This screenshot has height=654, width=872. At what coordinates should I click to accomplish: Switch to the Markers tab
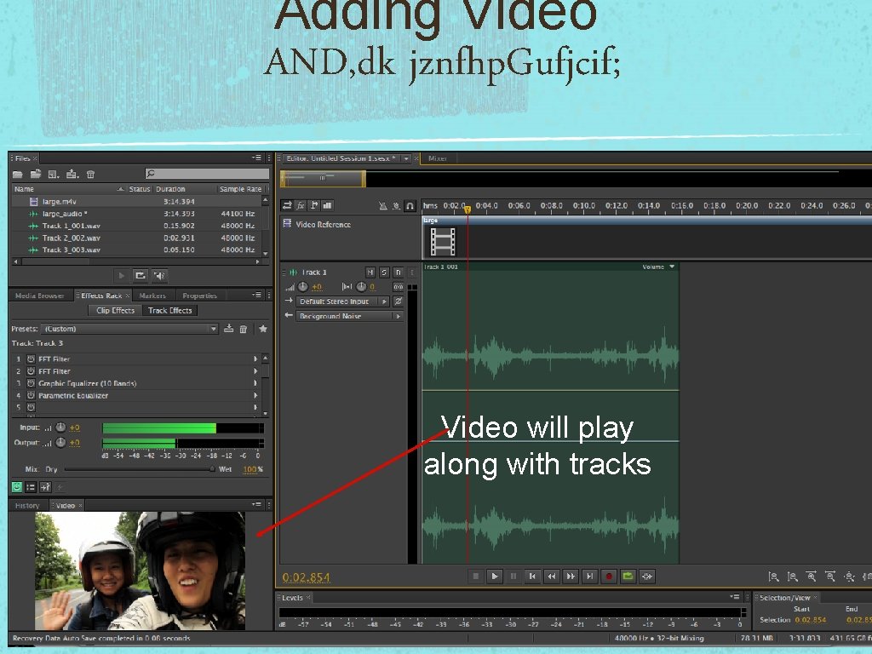152,295
